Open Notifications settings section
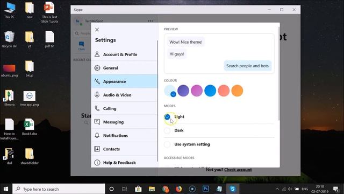The image size is (344, 194). [x=124, y=135]
